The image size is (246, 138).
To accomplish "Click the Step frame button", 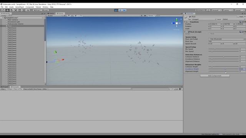I will [x=125, y=10].
